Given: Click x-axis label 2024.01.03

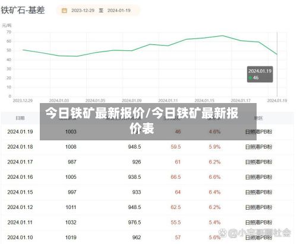Looking at the screenshot, I should point(59,101).
